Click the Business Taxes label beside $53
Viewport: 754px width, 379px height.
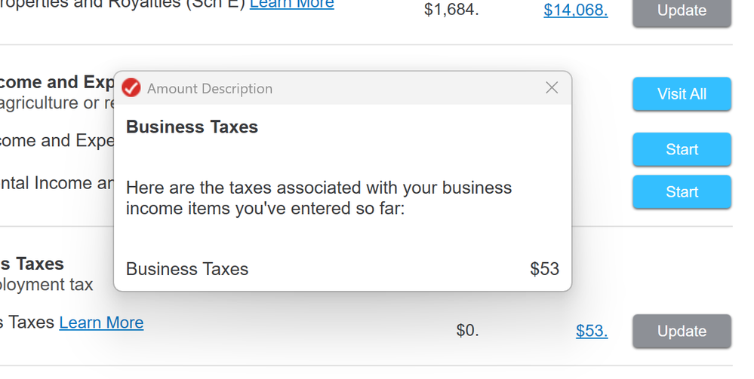click(187, 269)
